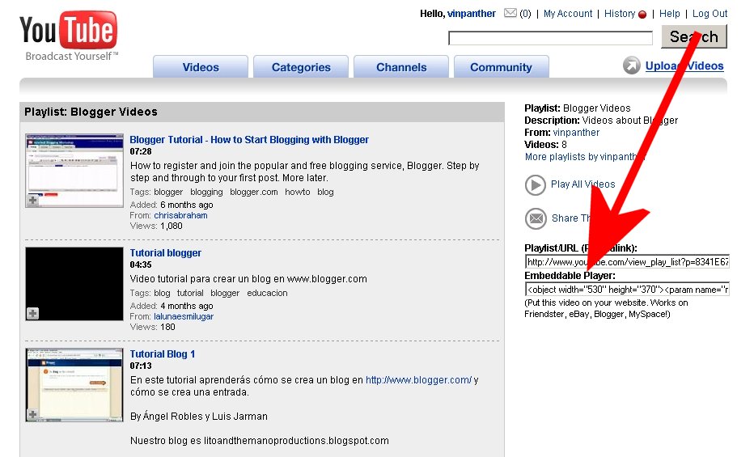Visit uploader lalunaesmilugar's profile
Image resolution: width=754 pixels, height=457 pixels.
184,316
